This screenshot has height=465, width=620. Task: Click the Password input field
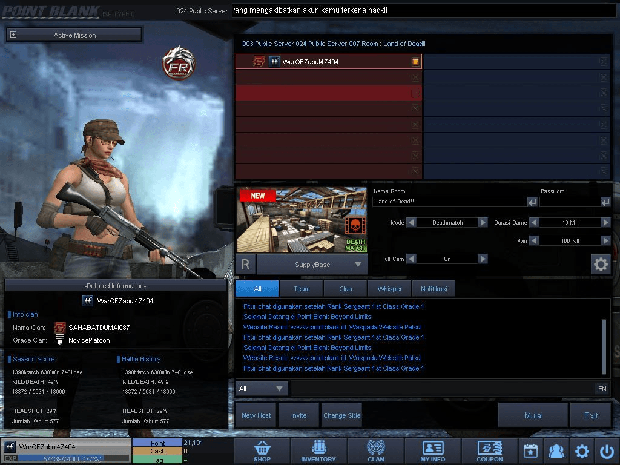pyautogui.click(x=570, y=202)
